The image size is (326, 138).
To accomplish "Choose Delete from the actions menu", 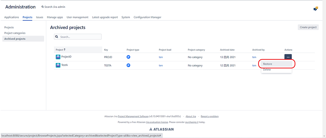I will coord(276,70).
